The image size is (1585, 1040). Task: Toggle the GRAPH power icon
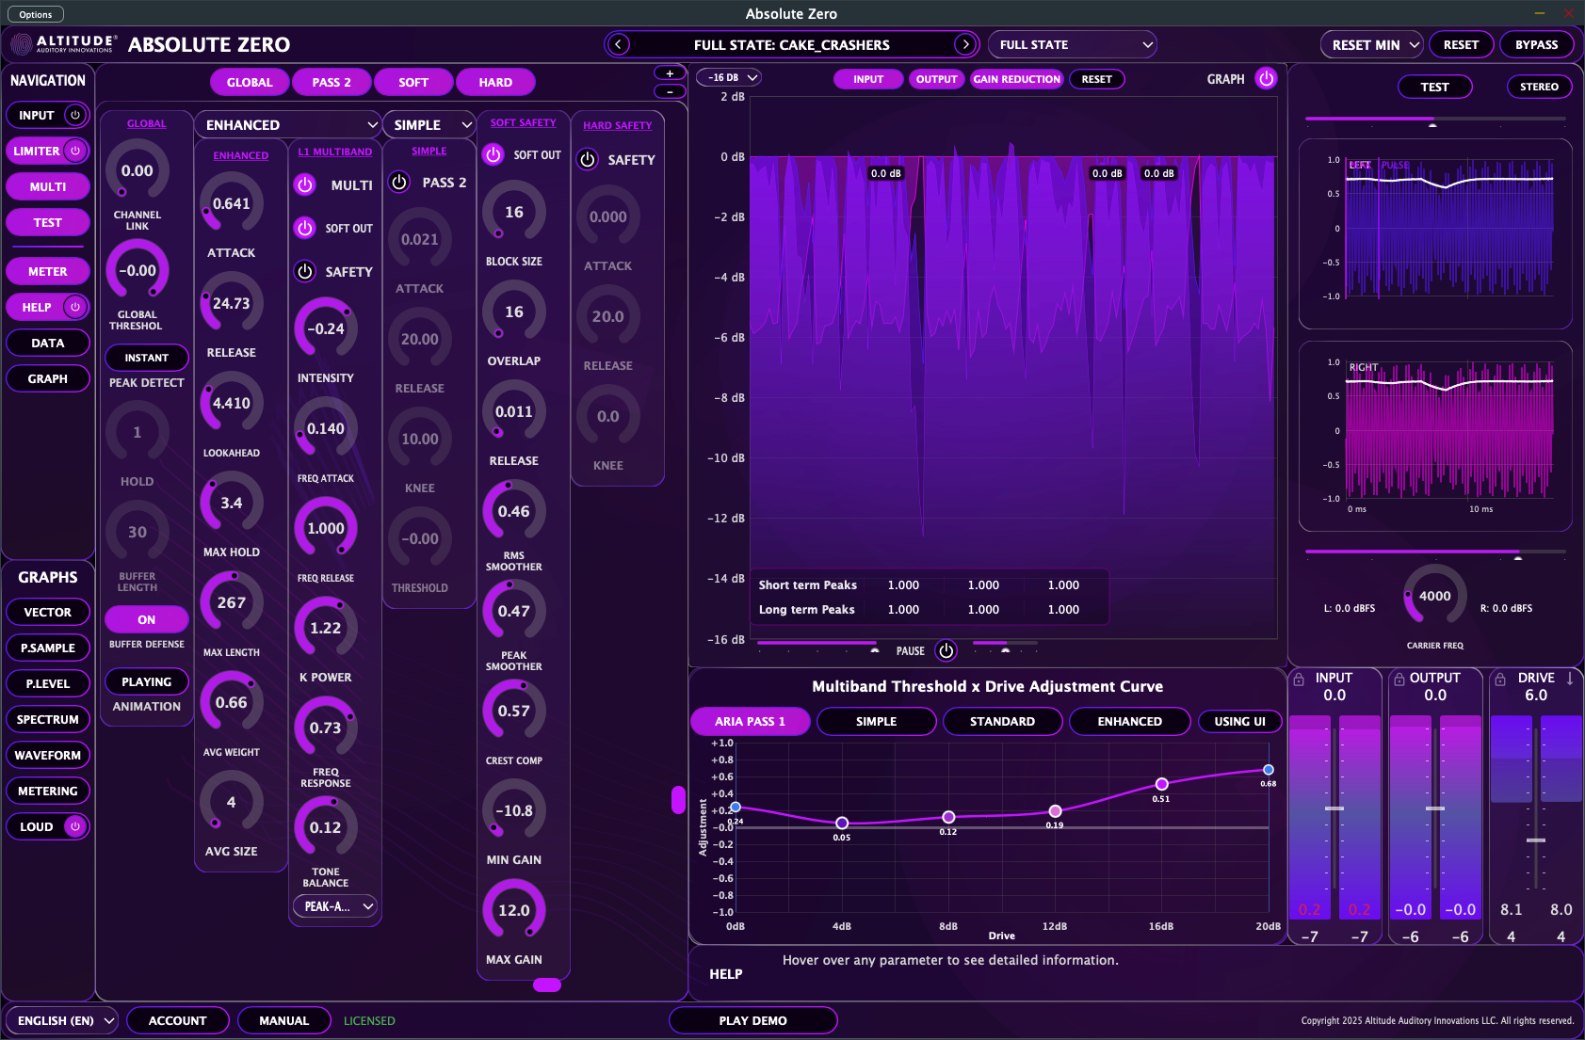(1267, 79)
